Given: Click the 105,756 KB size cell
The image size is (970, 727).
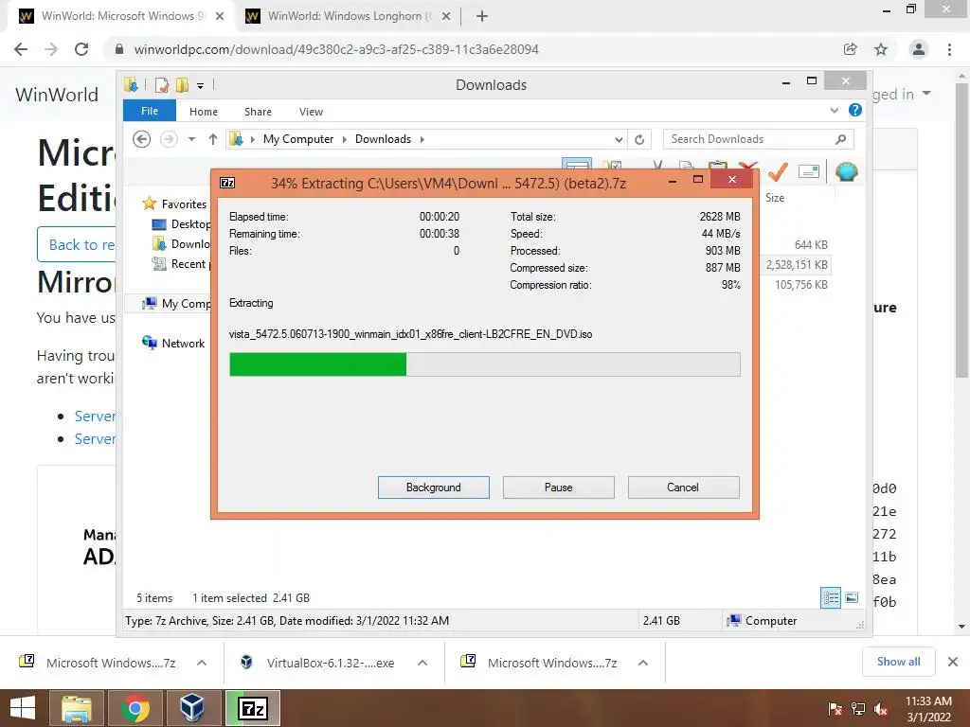Looking at the screenshot, I should 801,284.
